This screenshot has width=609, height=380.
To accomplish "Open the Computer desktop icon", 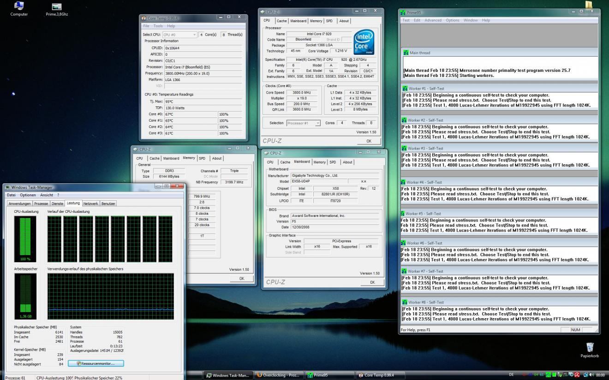I will [x=19, y=8].
